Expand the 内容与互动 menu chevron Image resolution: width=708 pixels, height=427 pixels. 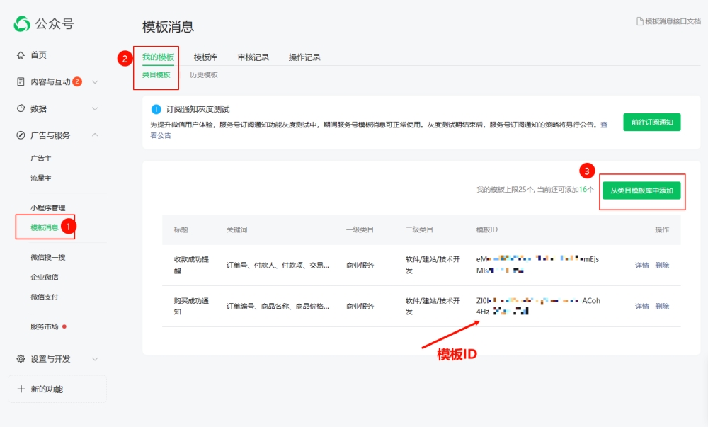95,81
